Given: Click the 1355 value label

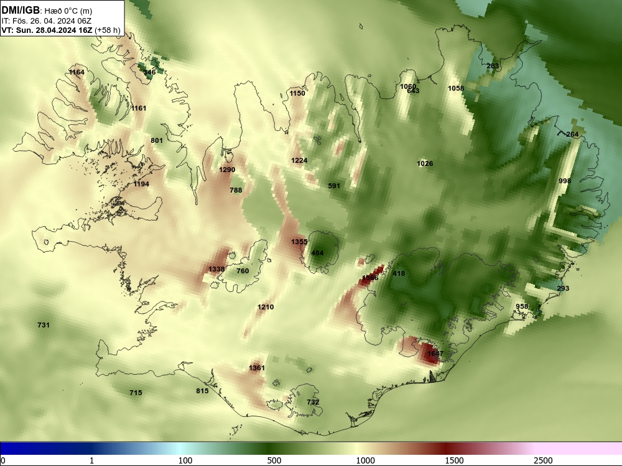Looking at the screenshot, I should point(299,242).
